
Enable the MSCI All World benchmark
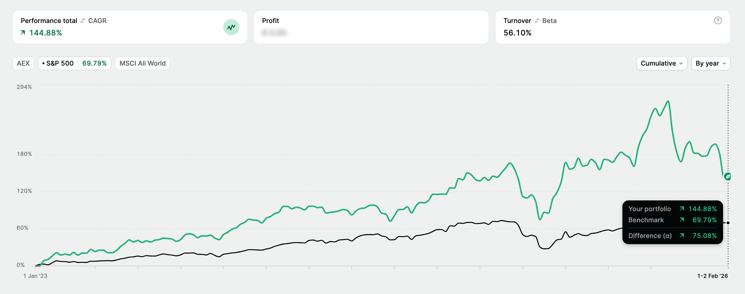click(142, 63)
